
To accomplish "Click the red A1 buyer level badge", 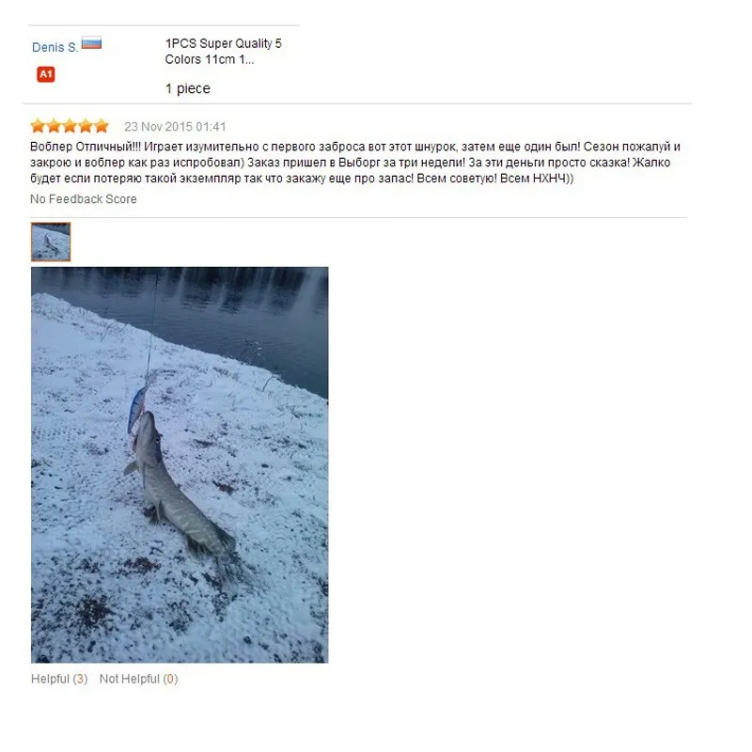I will click(x=45, y=74).
